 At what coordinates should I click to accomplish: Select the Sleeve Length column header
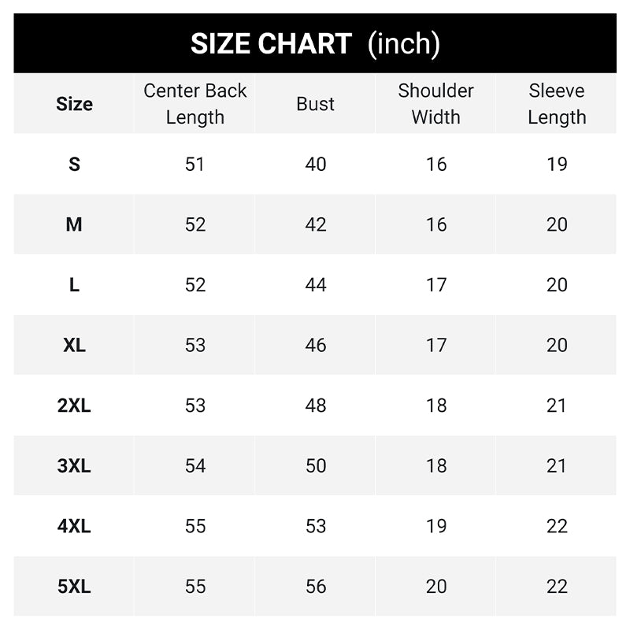557,104
